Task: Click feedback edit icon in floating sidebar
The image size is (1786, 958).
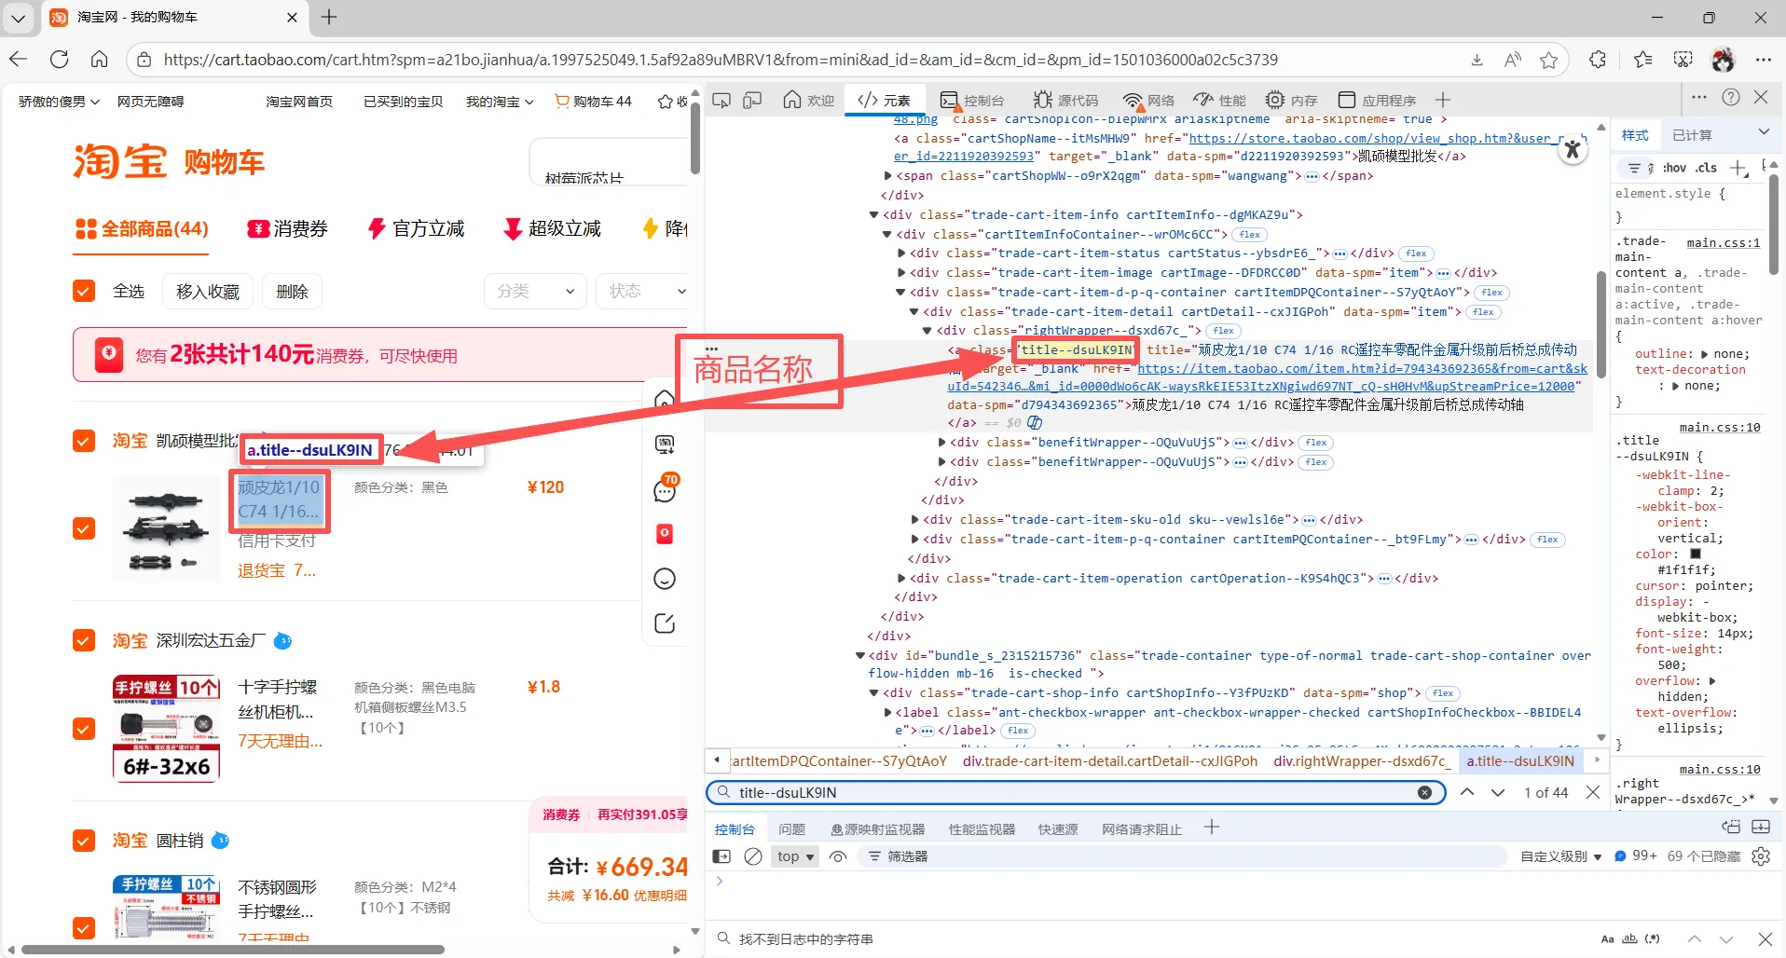Action: click(x=665, y=623)
